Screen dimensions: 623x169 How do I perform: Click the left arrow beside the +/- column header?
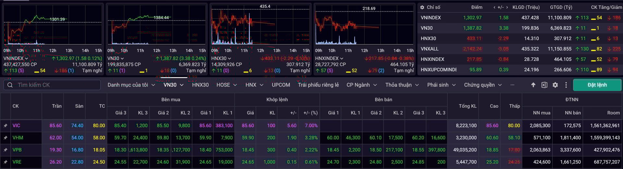click(494, 7)
